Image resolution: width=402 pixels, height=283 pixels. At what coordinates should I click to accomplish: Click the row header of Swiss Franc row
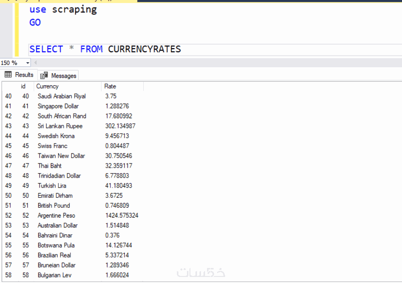(8, 146)
